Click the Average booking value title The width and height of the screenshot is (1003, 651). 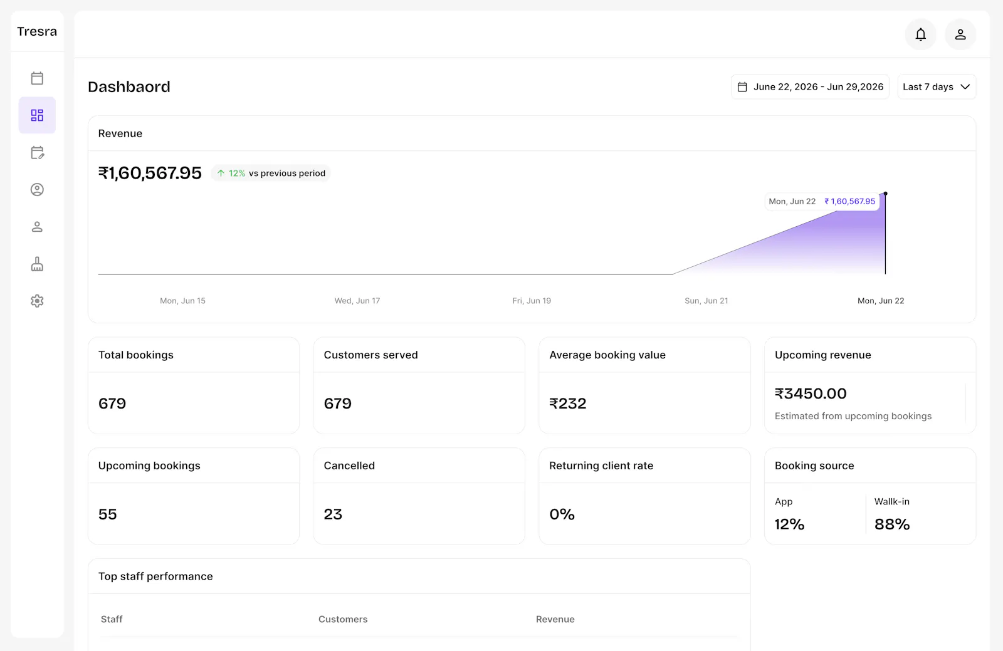click(x=607, y=355)
